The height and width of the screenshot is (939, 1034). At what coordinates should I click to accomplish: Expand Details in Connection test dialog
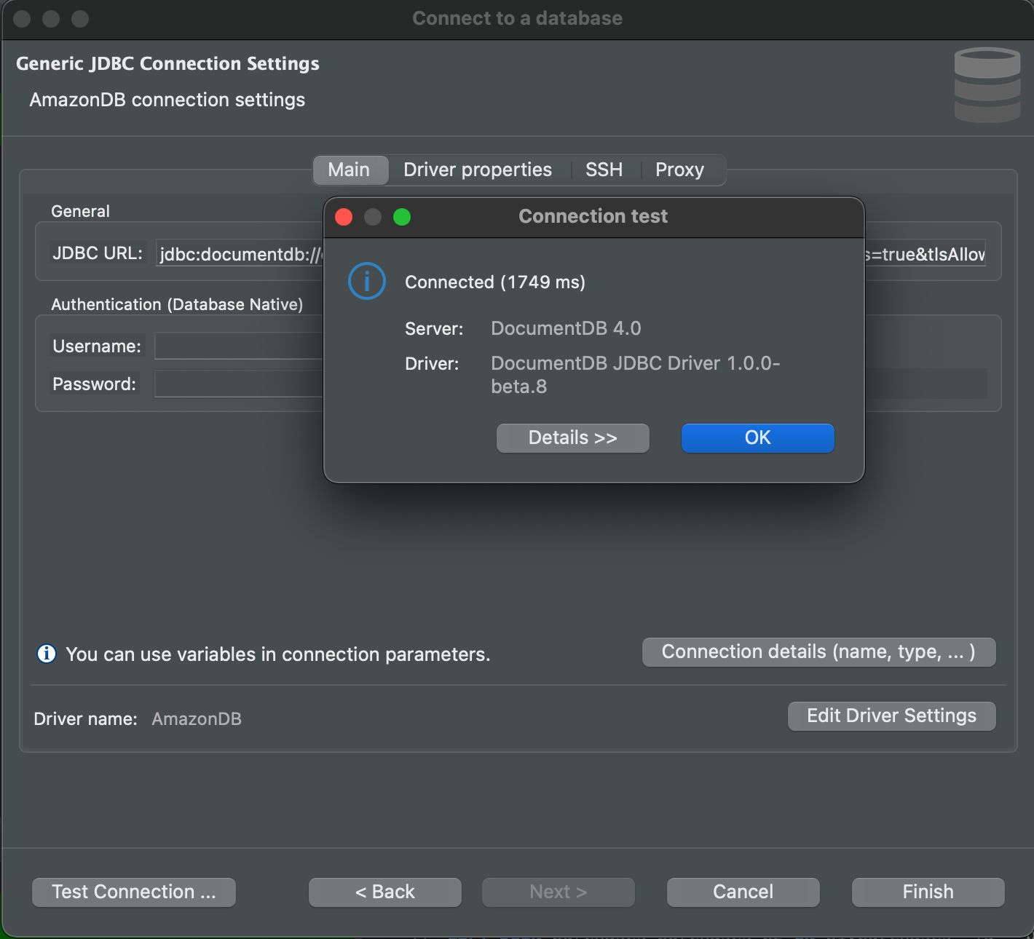point(572,437)
